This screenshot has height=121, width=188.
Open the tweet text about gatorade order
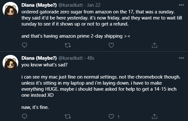pyautogui.click(x=102, y=24)
